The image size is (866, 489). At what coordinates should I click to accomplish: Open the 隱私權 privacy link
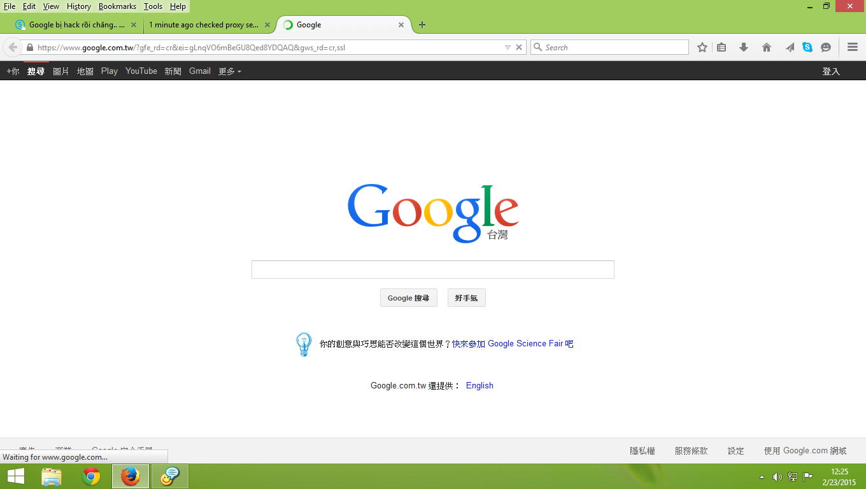click(x=642, y=451)
